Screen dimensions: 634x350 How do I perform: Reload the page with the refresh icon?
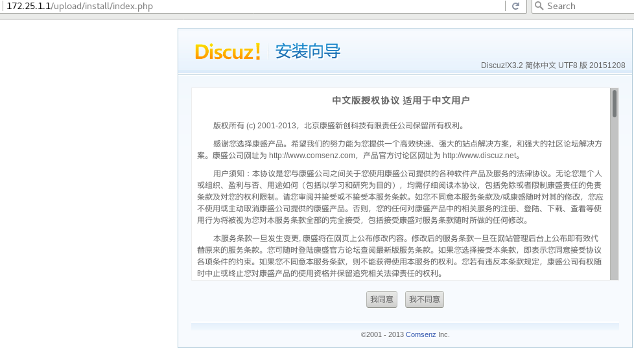515,6
